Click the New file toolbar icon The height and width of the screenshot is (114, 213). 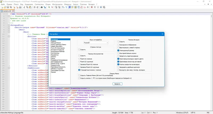click(x=2, y=7)
